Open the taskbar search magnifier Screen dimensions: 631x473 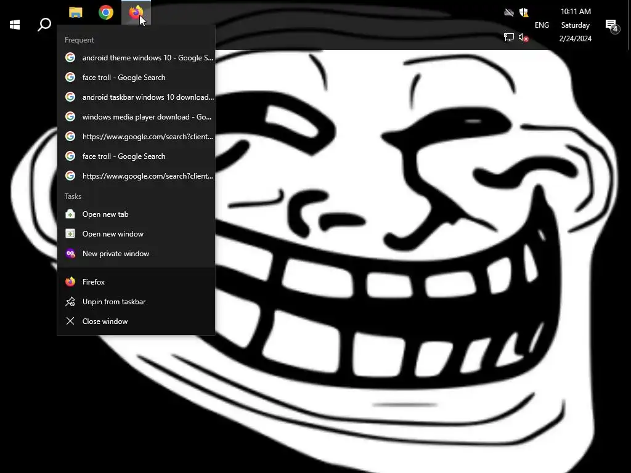point(44,25)
